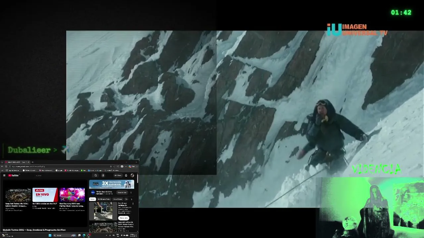Click the Deep Dub Techno Mix 2026 title
The height and width of the screenshot is (238, 424).
17,205
